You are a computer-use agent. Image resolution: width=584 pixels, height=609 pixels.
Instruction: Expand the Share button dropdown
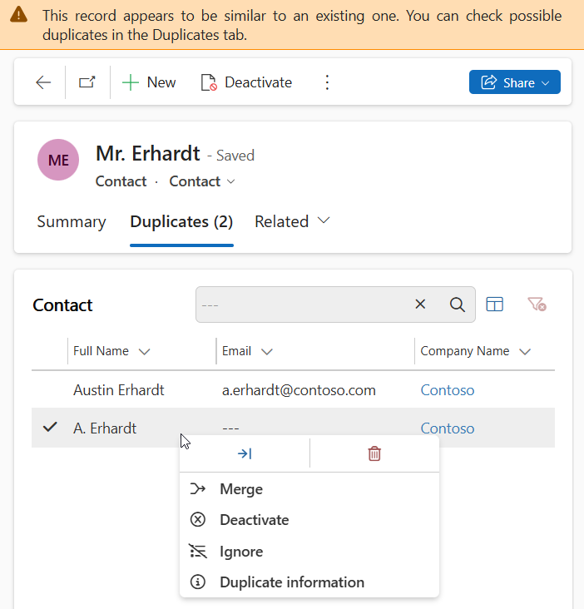point(545,82)
